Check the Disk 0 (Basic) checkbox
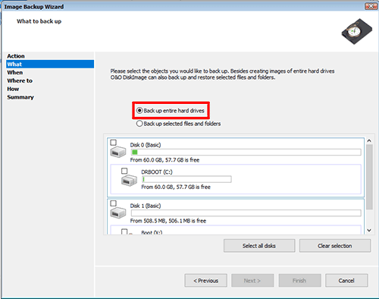 click(113, 143)
